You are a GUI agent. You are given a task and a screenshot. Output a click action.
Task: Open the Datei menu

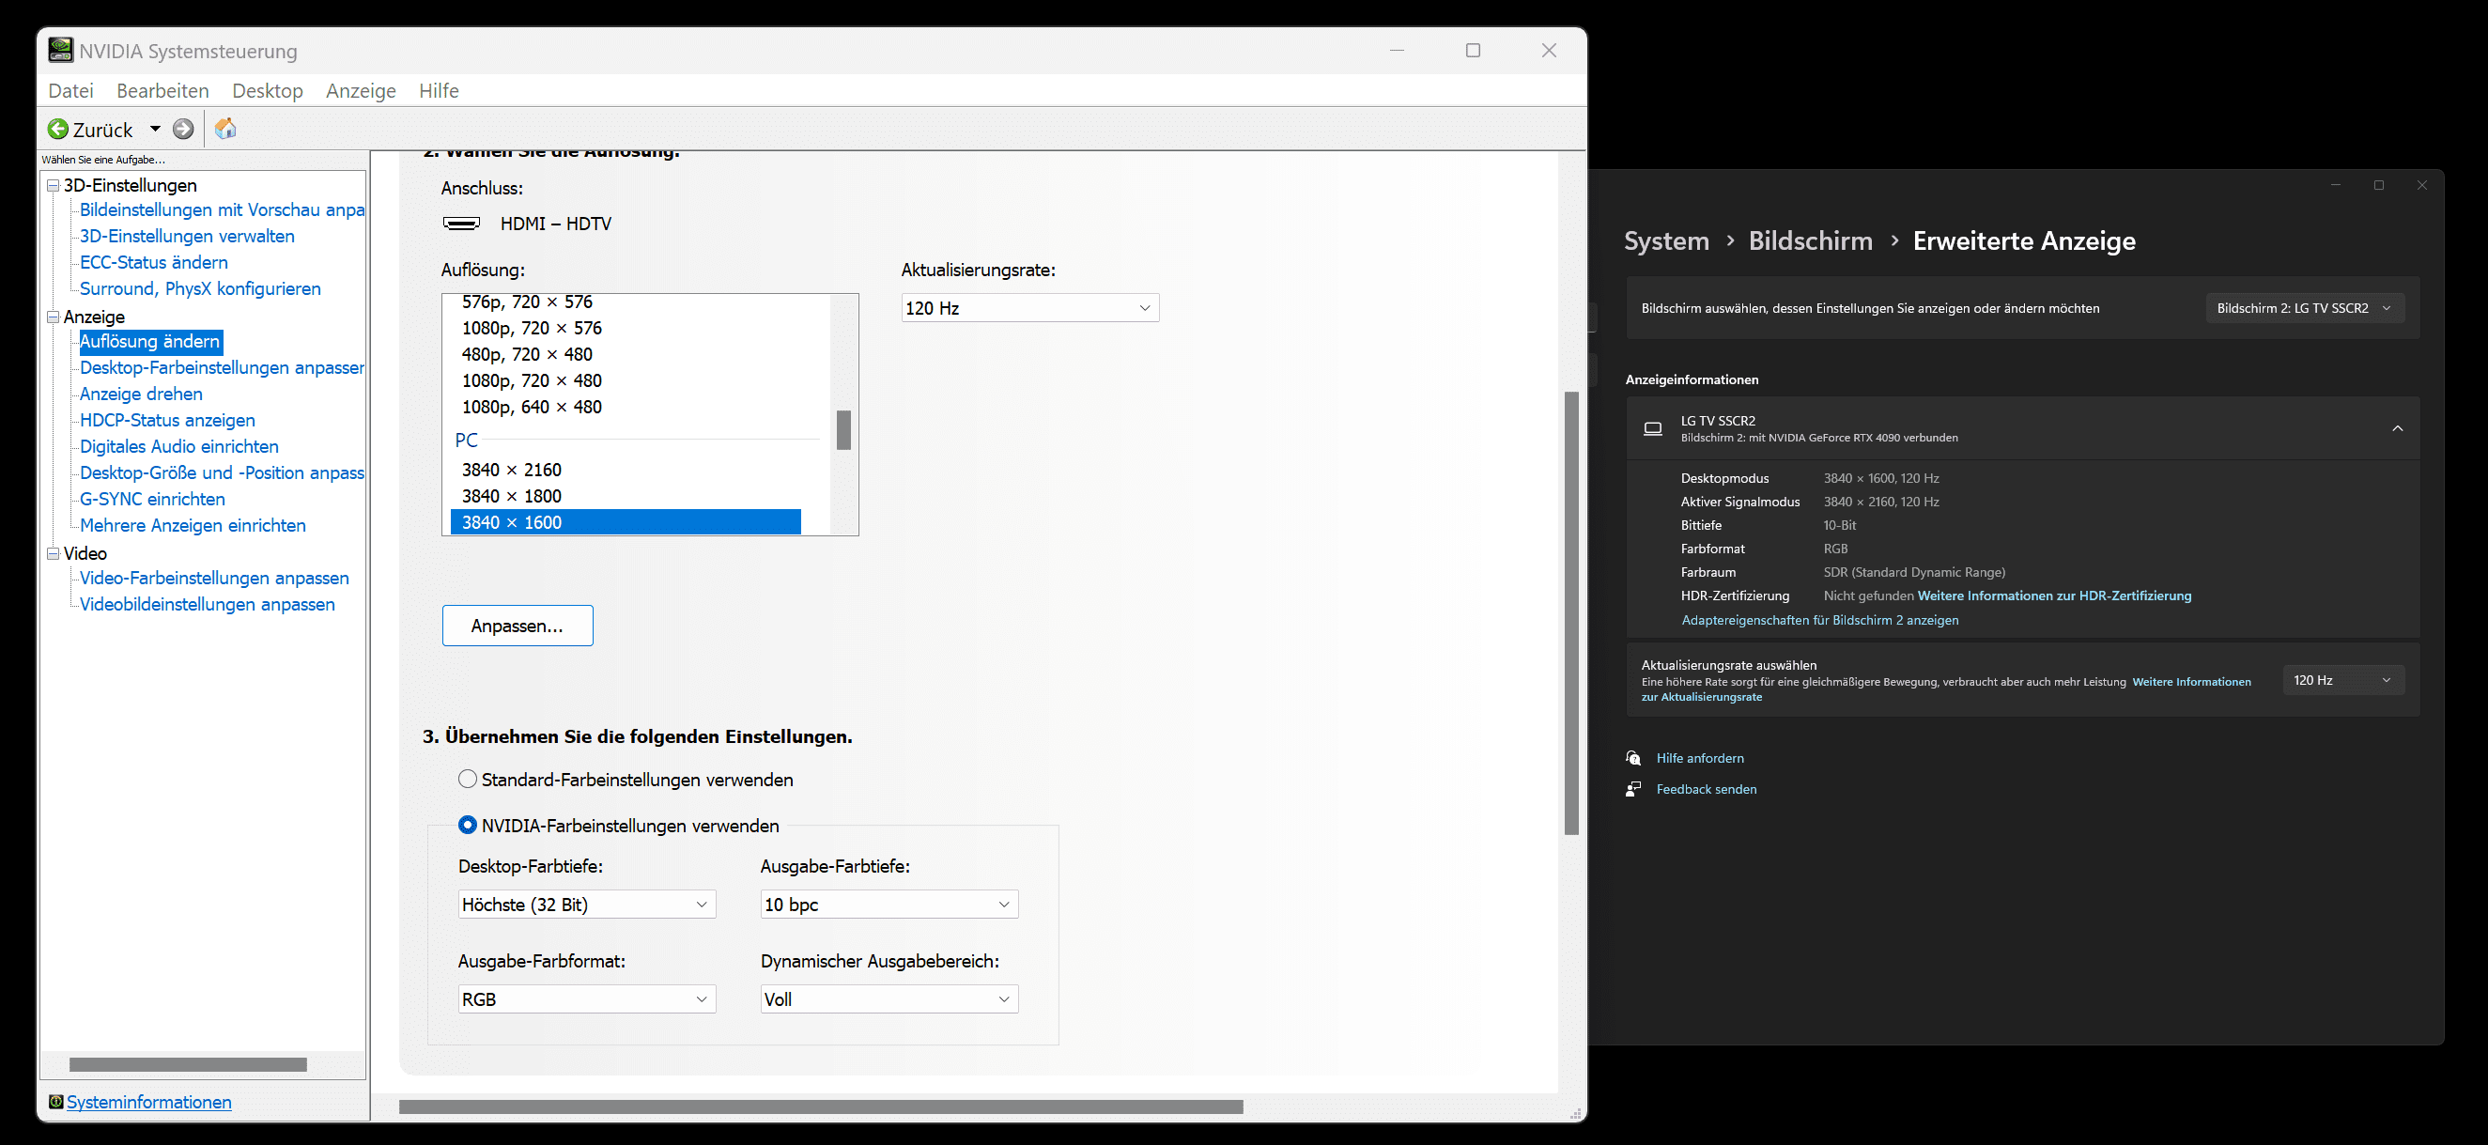tap(71, 91)
